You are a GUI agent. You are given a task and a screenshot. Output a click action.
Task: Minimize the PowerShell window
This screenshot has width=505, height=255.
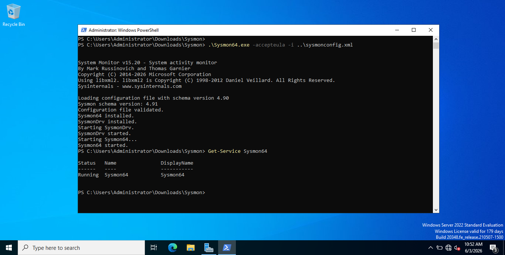[x=397, y=30]
